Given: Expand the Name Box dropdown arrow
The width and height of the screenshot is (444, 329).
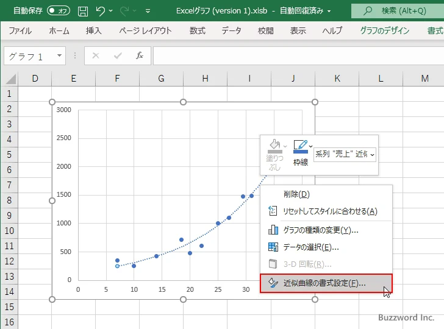Looking at the screenshot, I should pyautogui.click(x=60, y=56).
